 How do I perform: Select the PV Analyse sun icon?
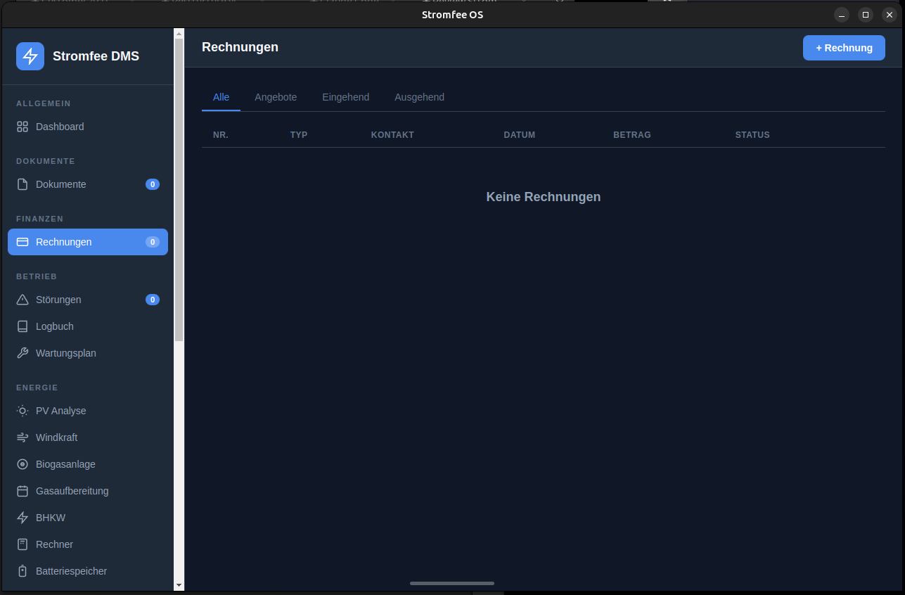23,411
